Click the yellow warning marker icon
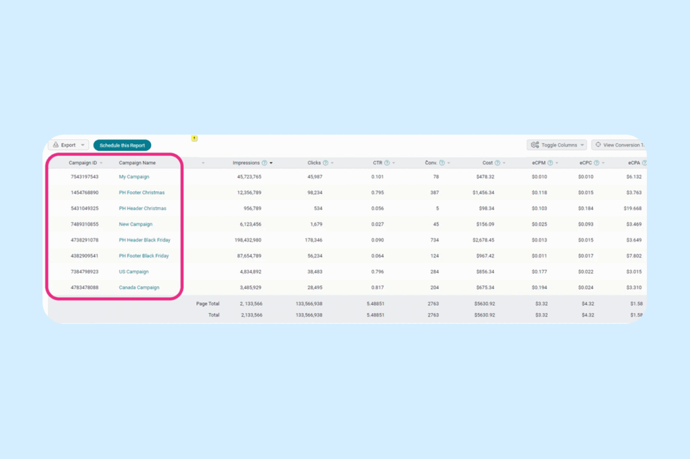 (x=194, y=138)
